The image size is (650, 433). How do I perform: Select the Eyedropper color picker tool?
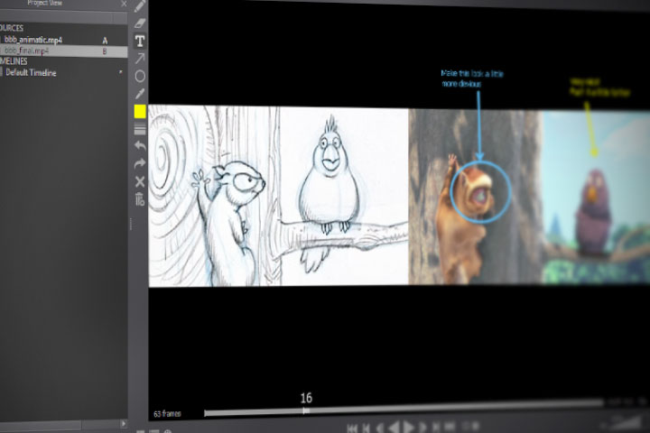[140, 94]
